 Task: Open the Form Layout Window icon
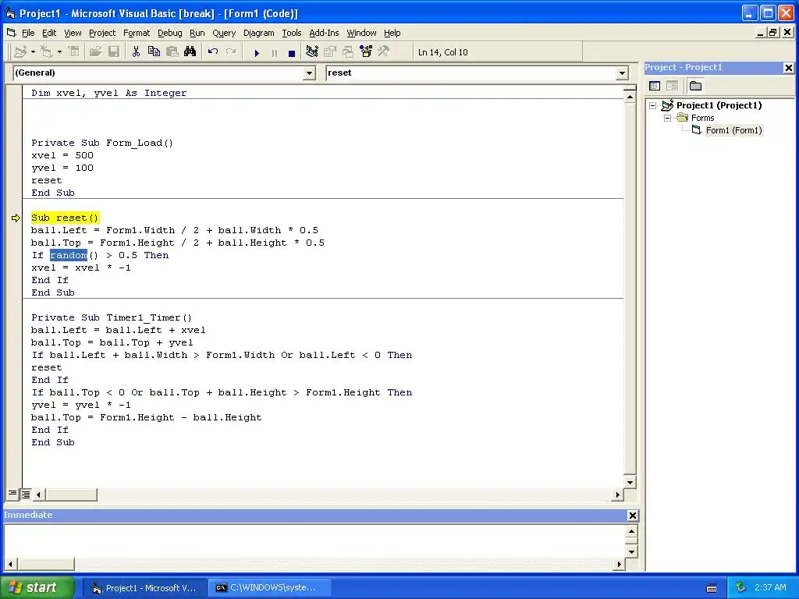[348, 52]
